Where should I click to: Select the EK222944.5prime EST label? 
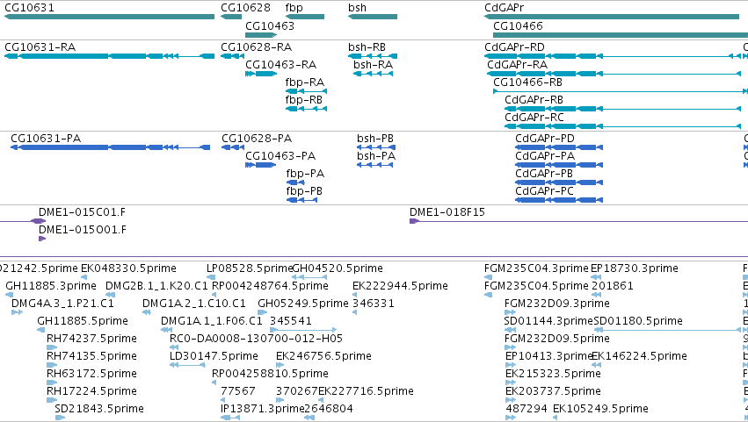400,286
